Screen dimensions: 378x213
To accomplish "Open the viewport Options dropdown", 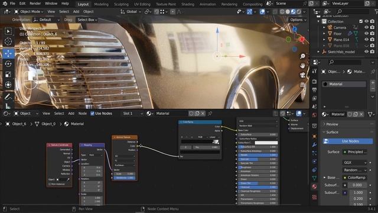I will (298, 20).
